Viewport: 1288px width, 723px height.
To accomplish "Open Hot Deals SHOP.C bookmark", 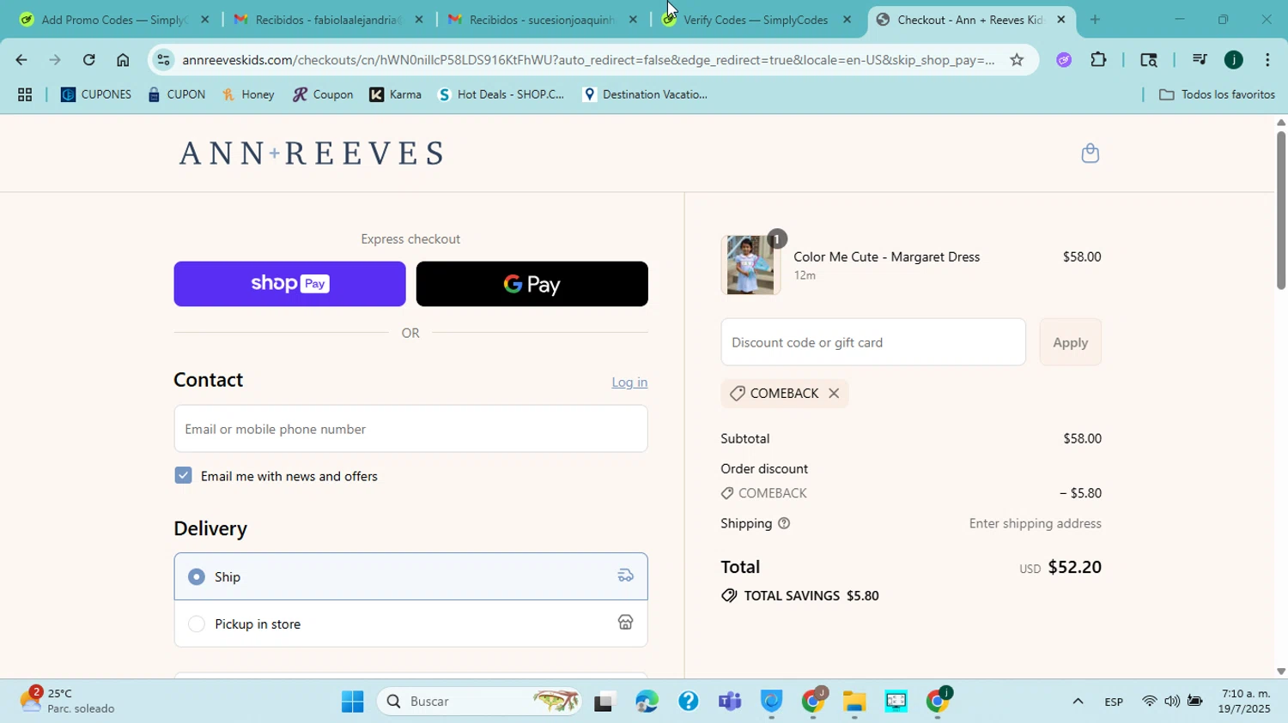I will pyautogui.click(x=501, y=95).
